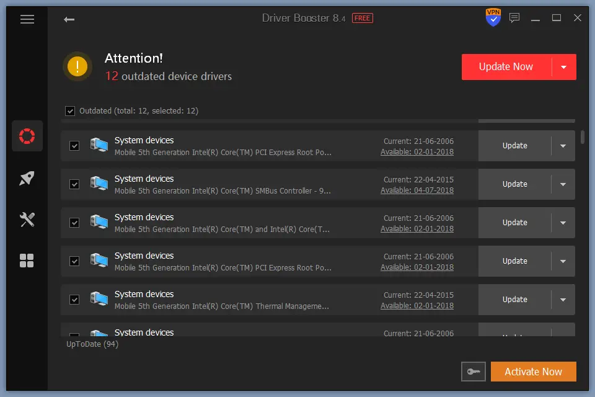Close the Driver Booster window
The height and width of the screenshot is (397, 595).
click(x=577, y=18)
